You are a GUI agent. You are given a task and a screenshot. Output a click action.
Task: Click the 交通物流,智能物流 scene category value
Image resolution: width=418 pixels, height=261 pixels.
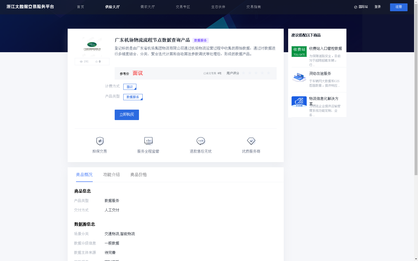tap(120, 234)
